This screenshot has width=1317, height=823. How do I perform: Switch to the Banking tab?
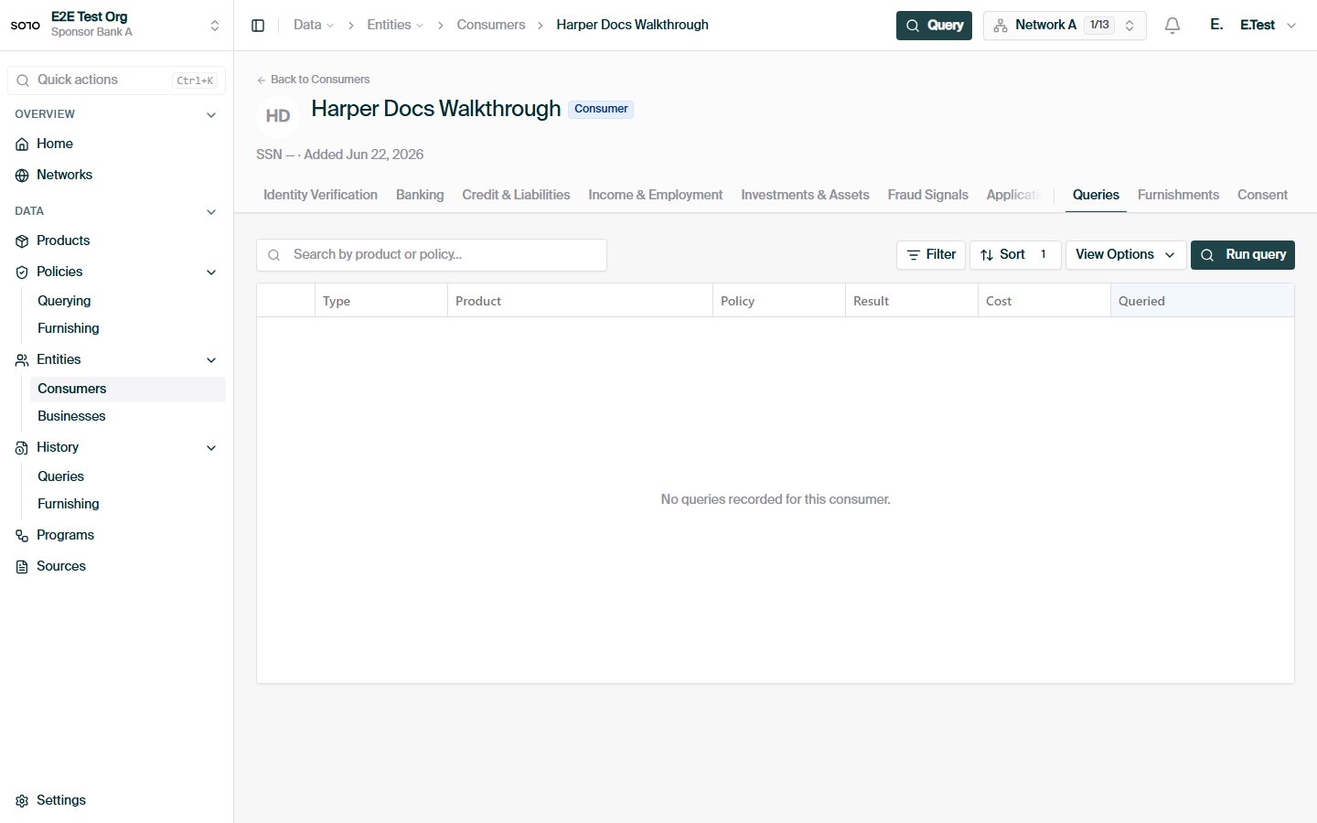[x=420, y=195]
